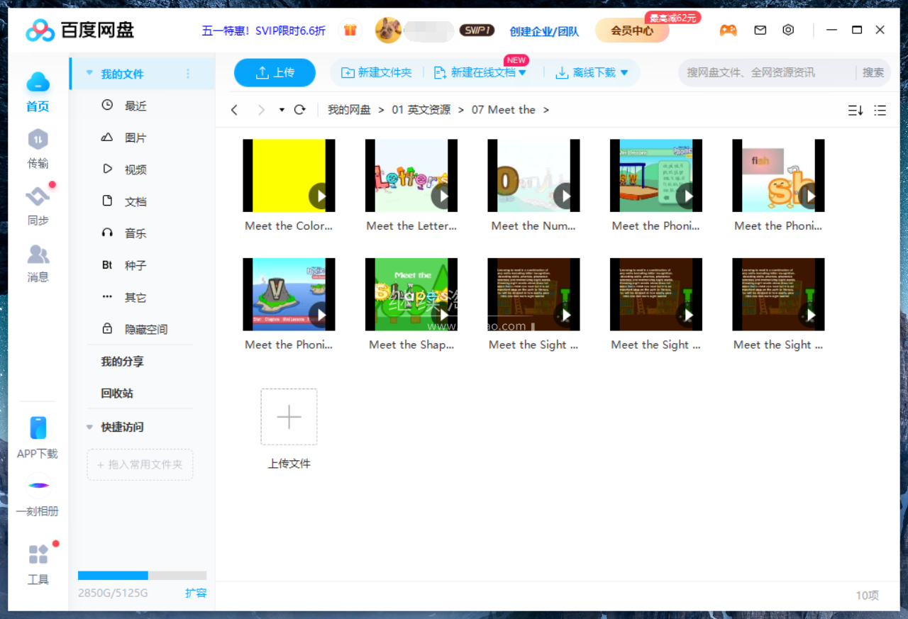Image resolution: width=908 pixels, height=619 pixels.
Task: Toggle the list view layout icon
Action: [880, 110]
